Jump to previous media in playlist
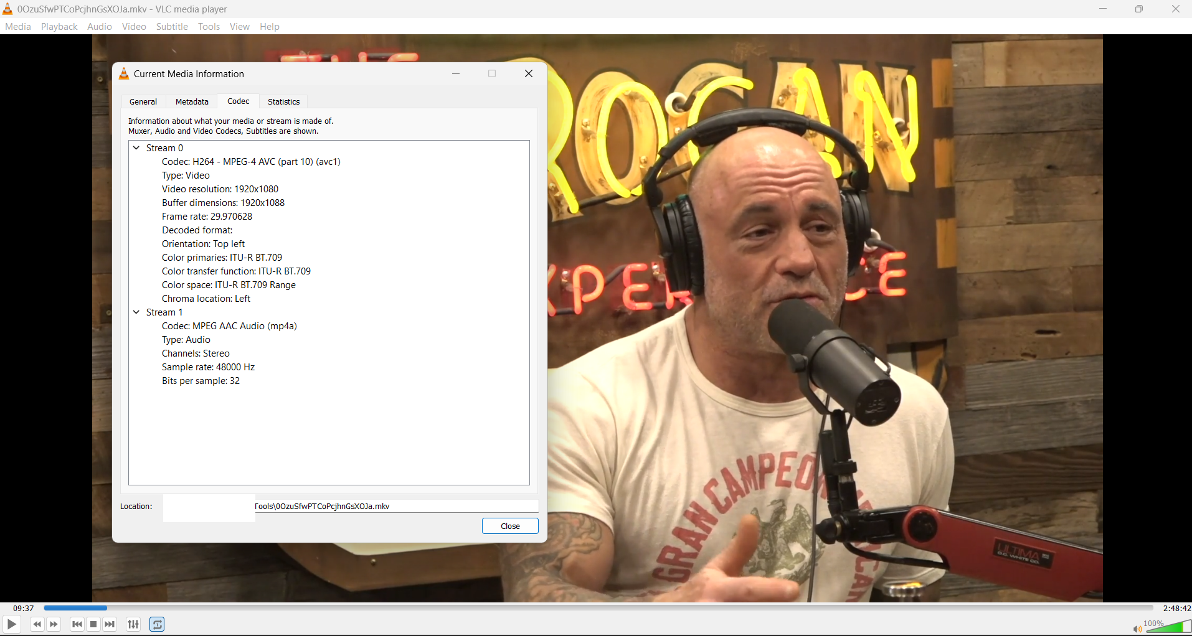1192x636 pixels. pyautogui.click(x=77, y=624)
